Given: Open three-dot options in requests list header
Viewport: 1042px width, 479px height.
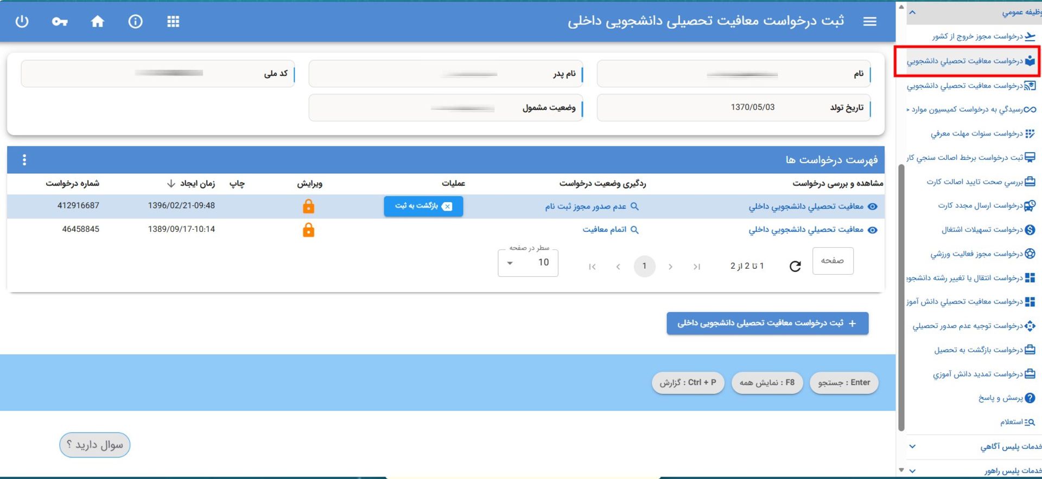Looking at the screenshot, I should [x=24, y=160].
